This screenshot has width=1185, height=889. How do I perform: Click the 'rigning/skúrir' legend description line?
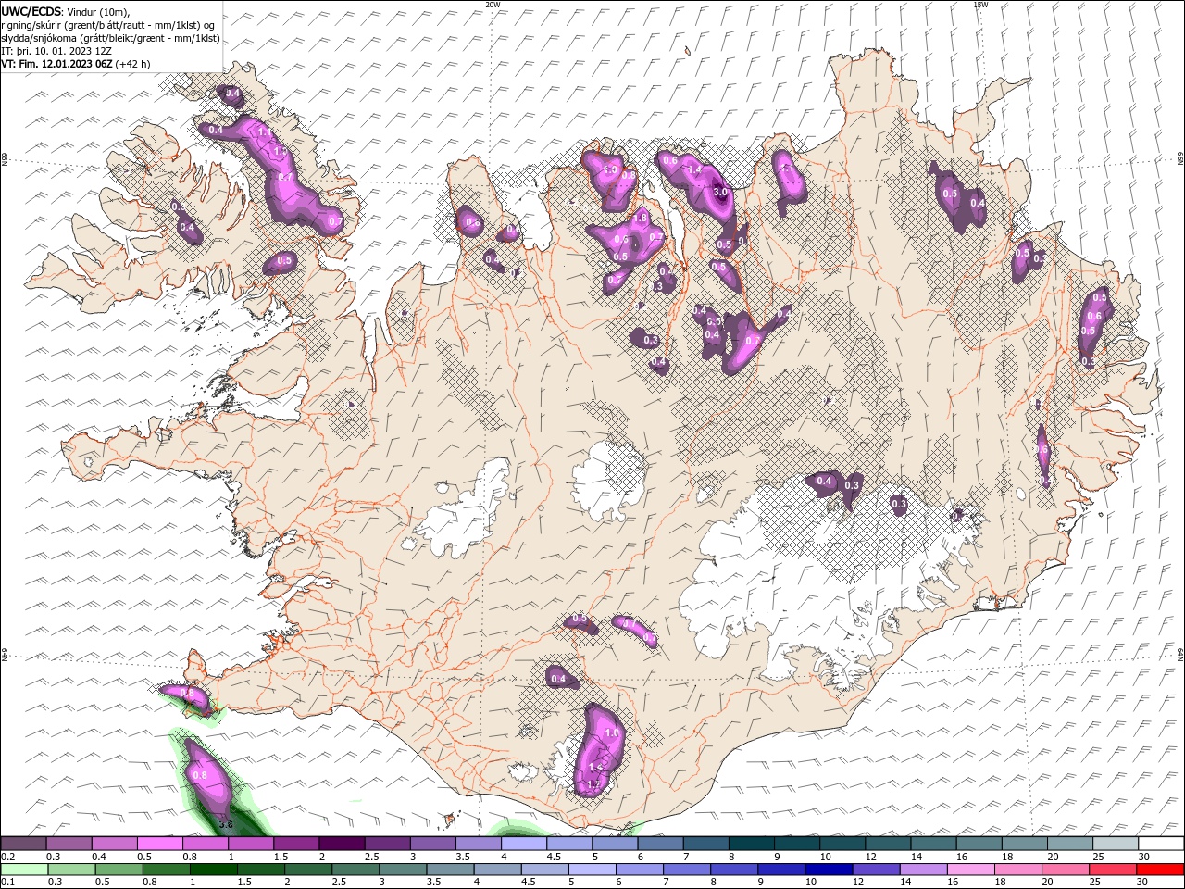(x=108, y=25)
